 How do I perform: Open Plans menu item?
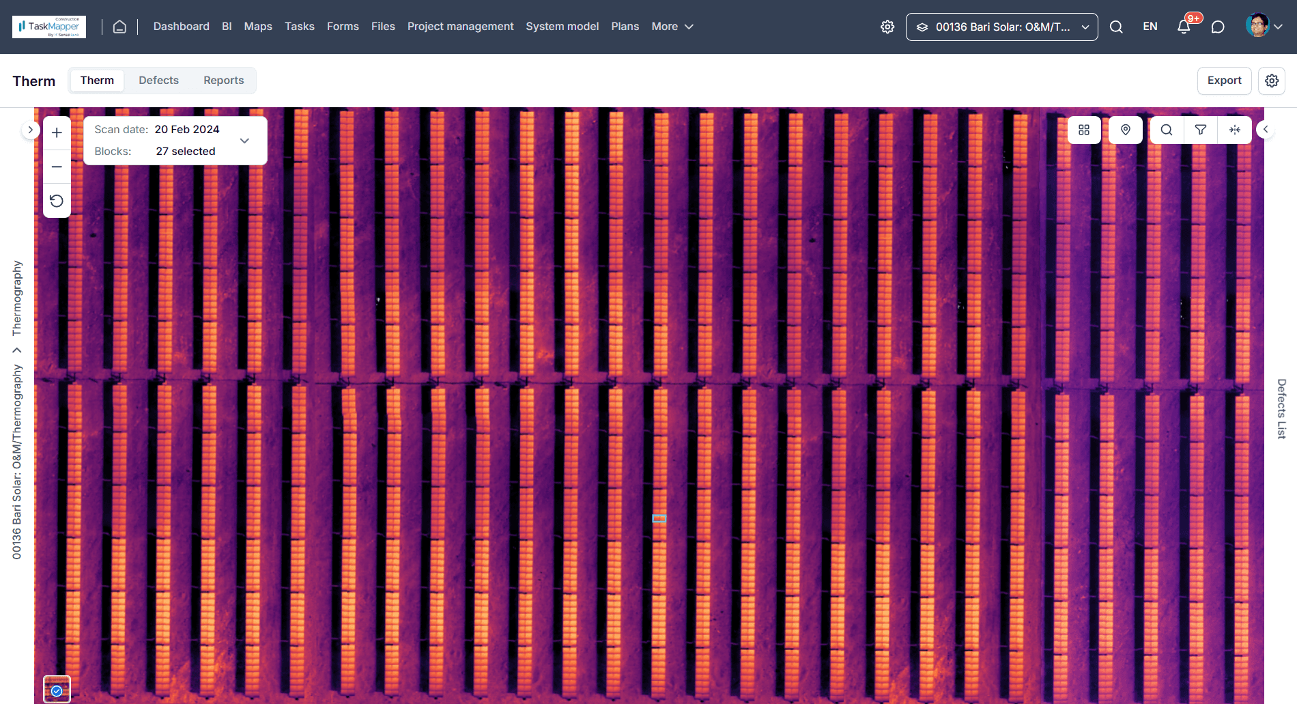coord(625,27)
